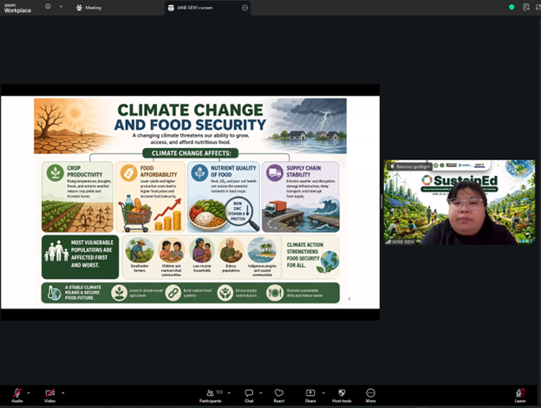Click the shared slide content area

point(190,201)
